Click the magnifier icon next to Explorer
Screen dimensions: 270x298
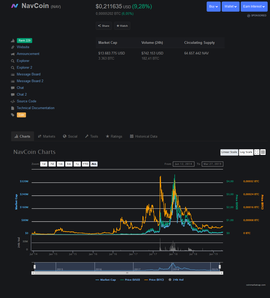tap(13, 61)
